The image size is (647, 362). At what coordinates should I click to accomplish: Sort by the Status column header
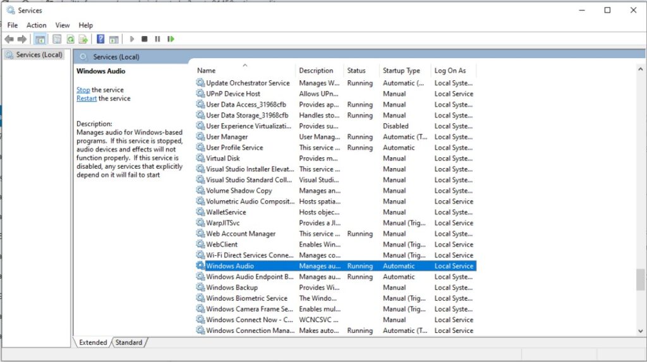click(362, 71)
